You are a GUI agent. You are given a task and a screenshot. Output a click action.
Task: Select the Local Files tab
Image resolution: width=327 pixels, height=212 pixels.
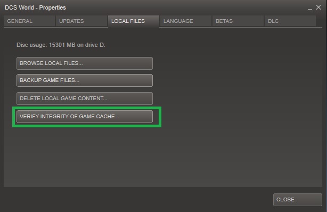click(134, 21)
